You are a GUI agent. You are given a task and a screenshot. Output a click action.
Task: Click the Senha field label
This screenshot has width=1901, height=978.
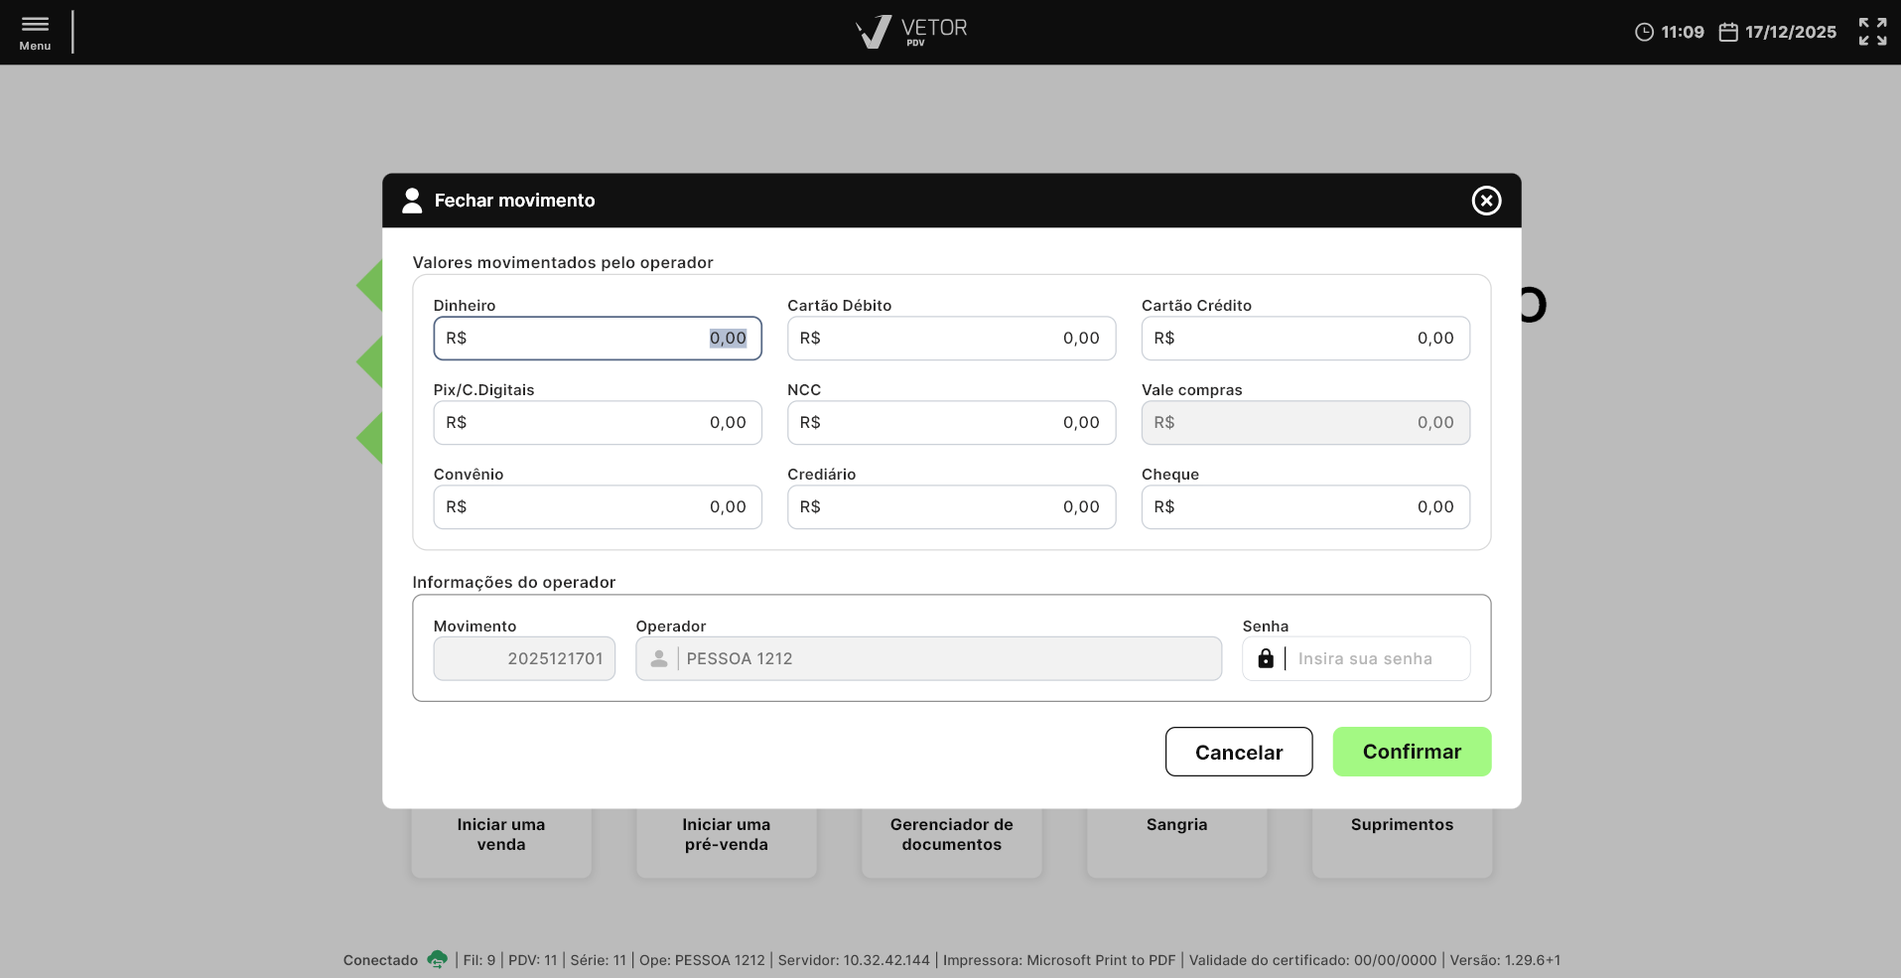1266,627
